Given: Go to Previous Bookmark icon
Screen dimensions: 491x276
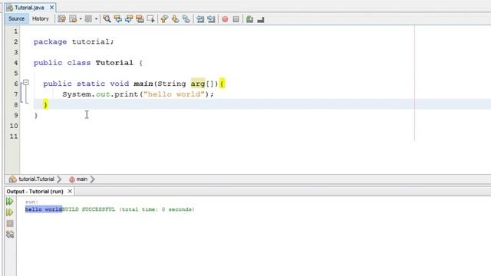Looking at the screenshot, I should coord(164,19).
